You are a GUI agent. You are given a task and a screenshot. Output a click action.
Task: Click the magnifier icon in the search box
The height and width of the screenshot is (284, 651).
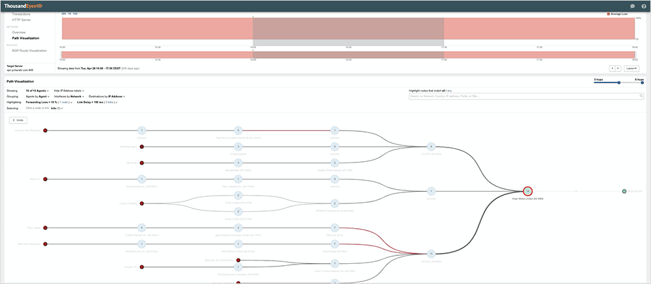click(x=640, y=96)
